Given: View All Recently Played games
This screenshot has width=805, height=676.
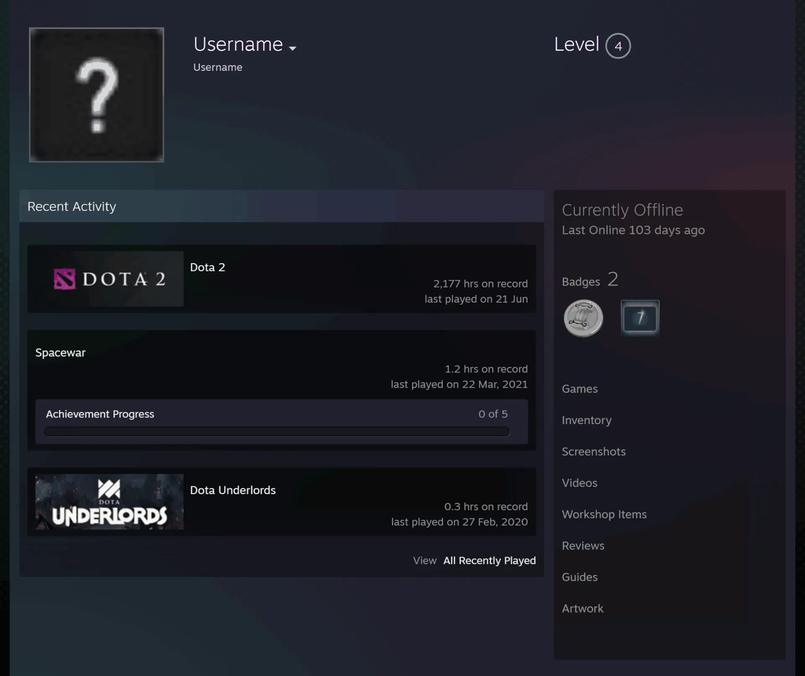Looking at the screenshot, I should point(489,561).
